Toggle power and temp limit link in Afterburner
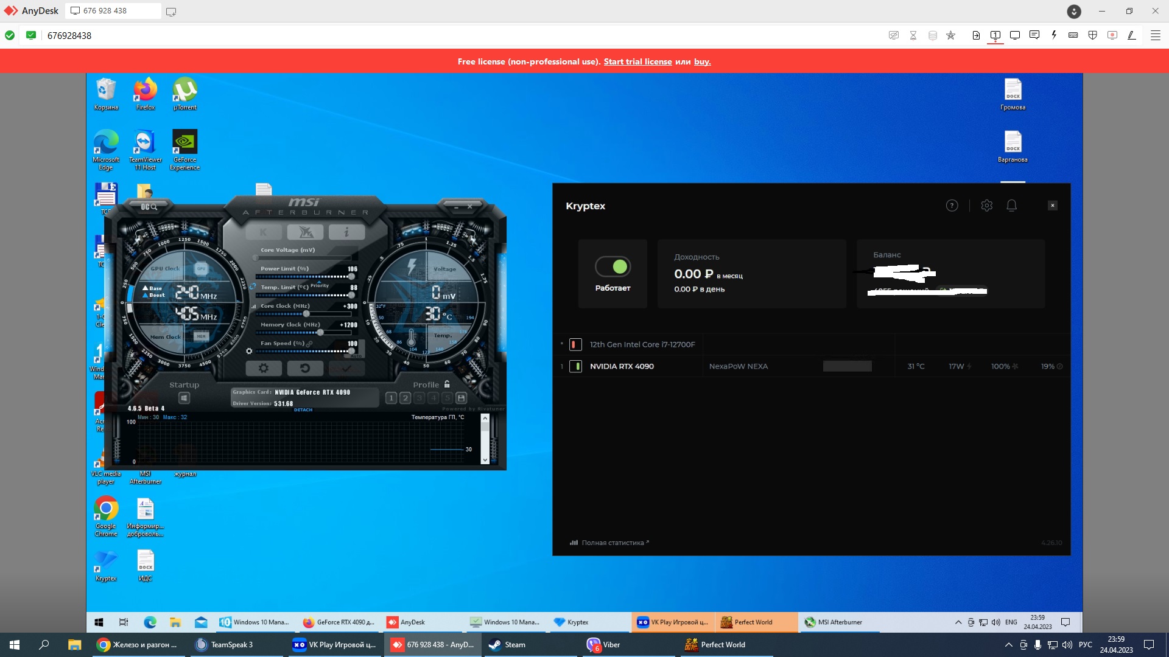 click(x=252, y=287)
